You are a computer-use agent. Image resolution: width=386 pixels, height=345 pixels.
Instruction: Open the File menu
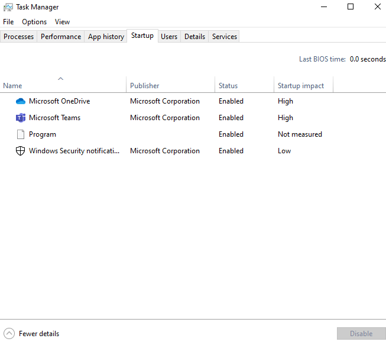(x=8, y=22)
